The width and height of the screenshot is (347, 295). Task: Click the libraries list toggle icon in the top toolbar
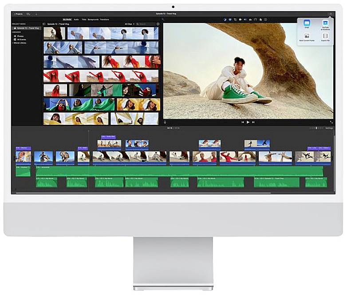pos(28,14)
